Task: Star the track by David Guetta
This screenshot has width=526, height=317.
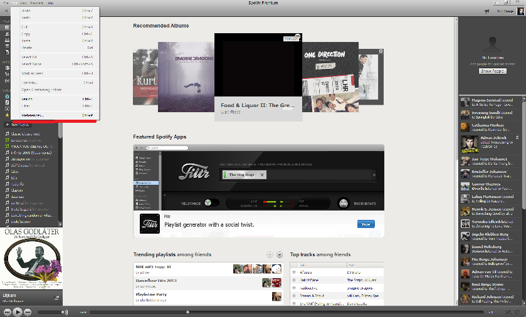Action: click(294, 304)
